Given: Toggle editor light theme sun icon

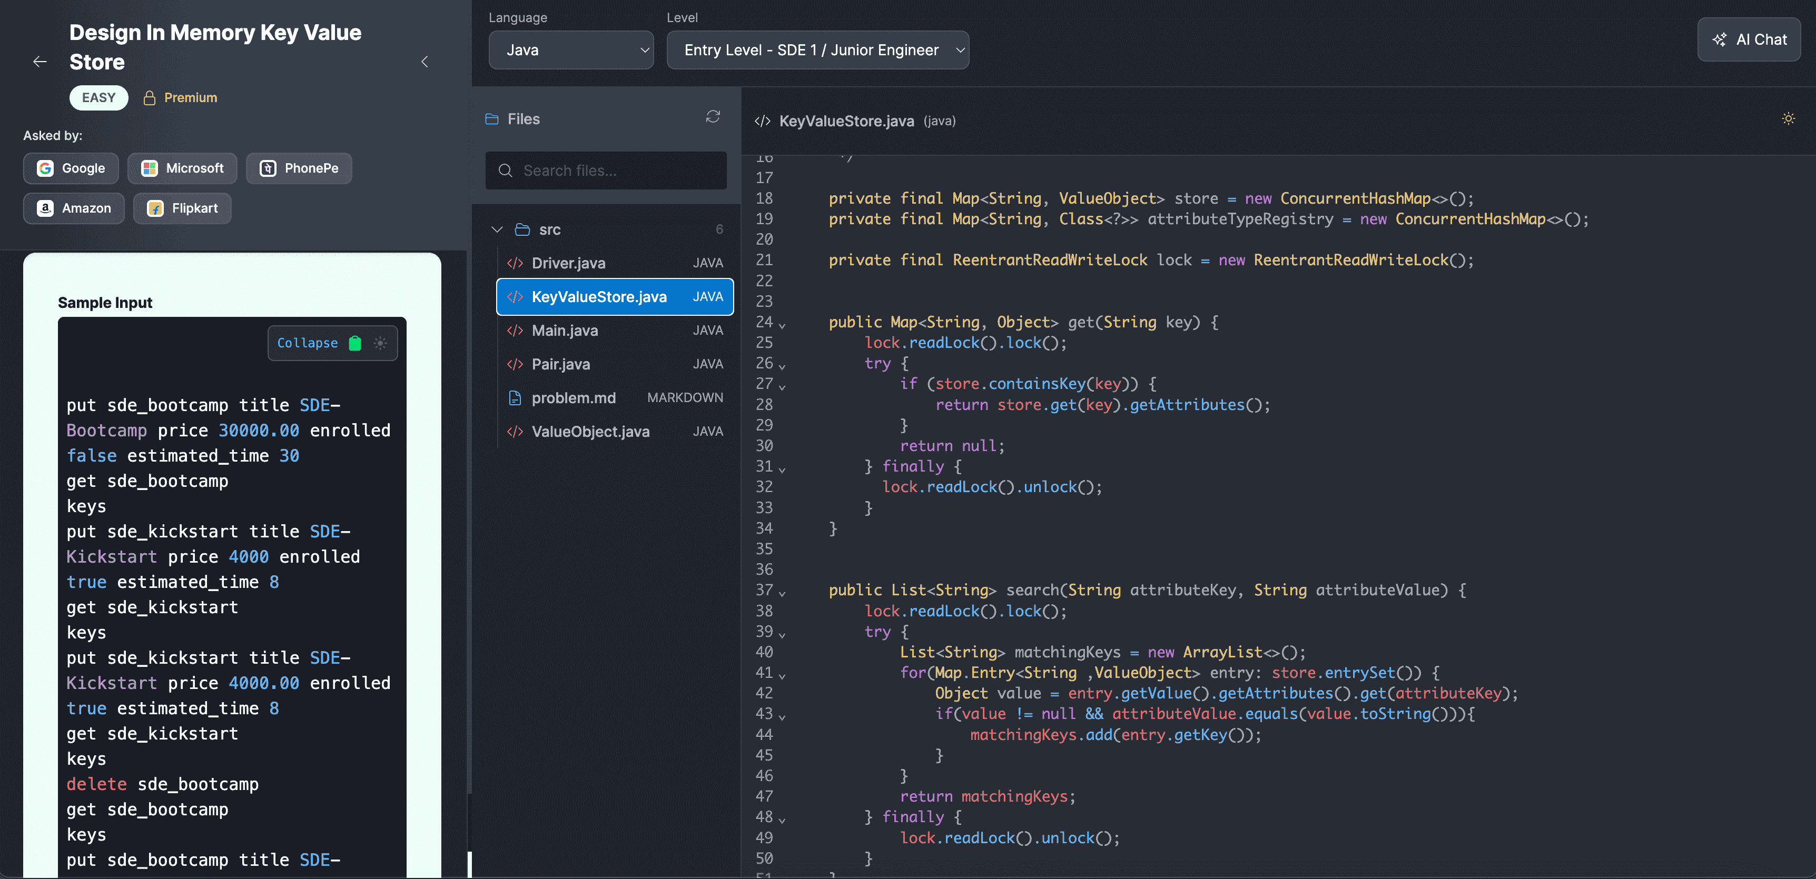Looking at the screenshot, I should coord(1788,119).
